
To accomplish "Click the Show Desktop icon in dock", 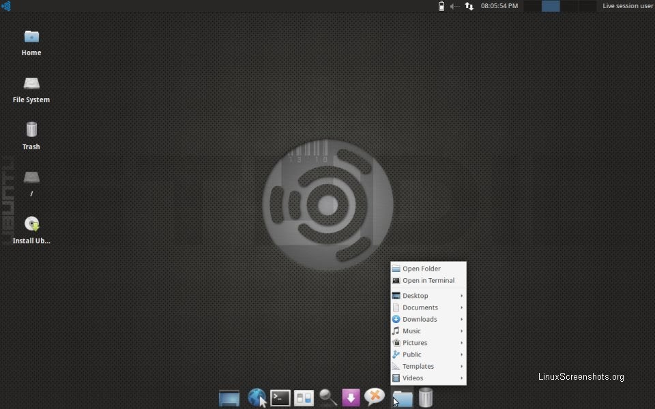I will (x=229, y=397).
